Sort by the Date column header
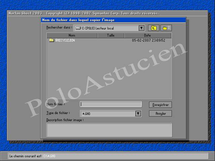 click(x=148, y=36)
